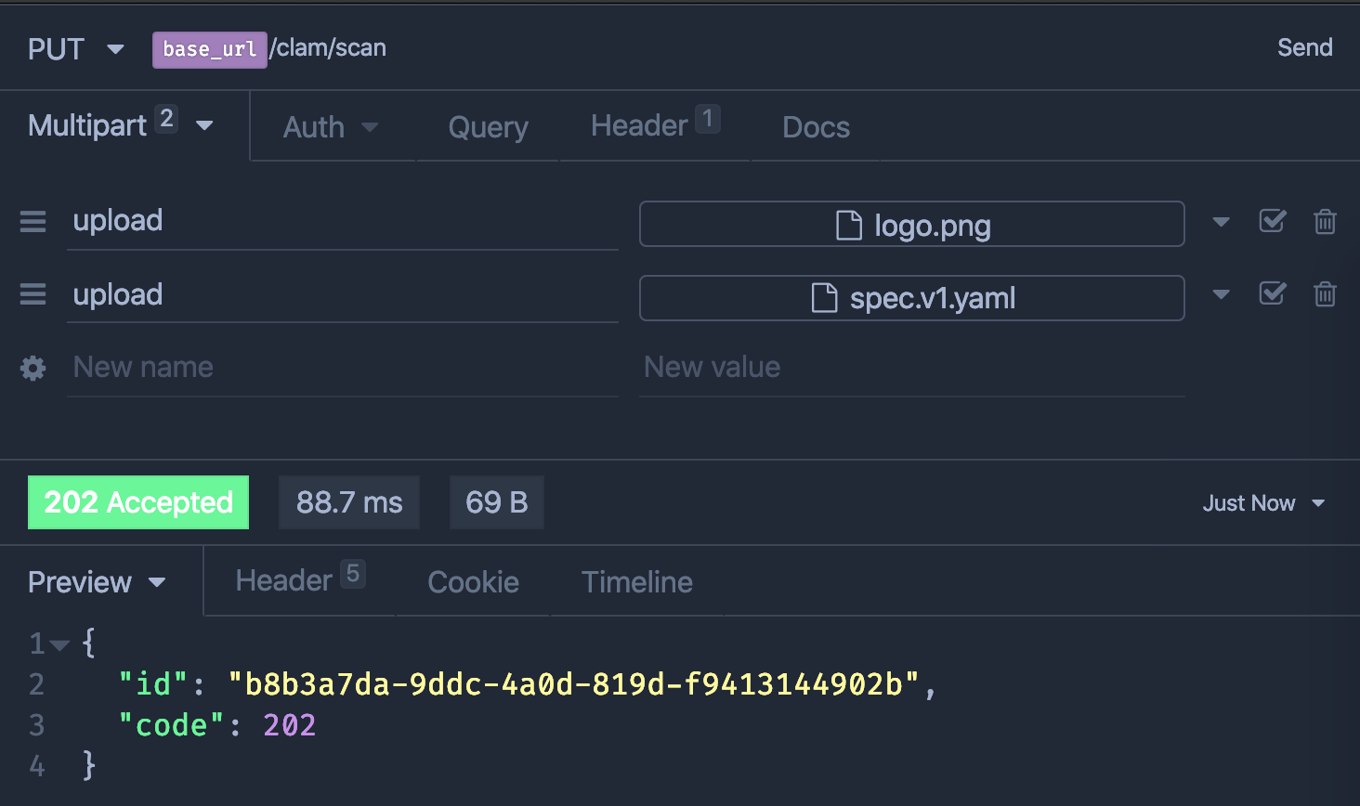This screenshot has height=806, width=1360.
Task: Switch to the Cookie tab
Action: [473, 582]
